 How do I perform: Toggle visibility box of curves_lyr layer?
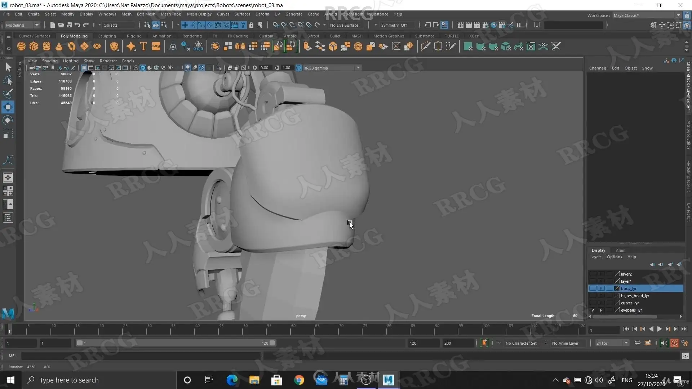click(593, 303)
